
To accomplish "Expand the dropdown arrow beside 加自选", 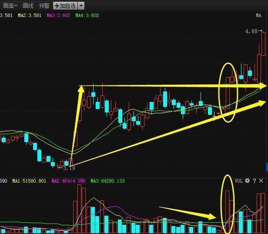I will 81,6.
